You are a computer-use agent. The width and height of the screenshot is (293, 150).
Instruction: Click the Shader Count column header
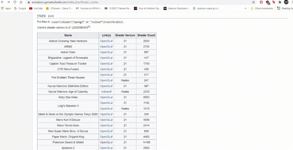pos(146,35)
